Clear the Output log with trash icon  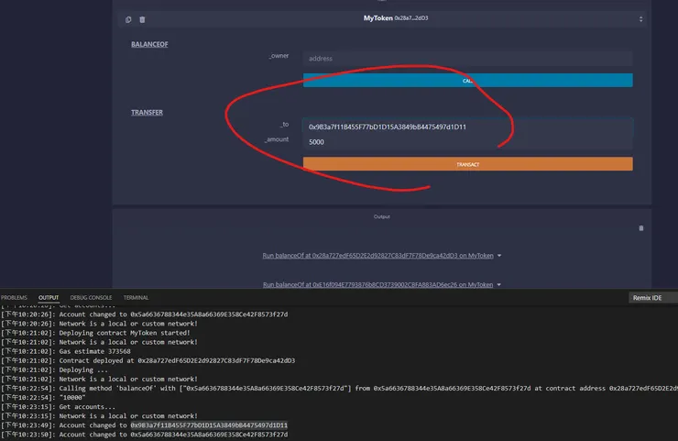coord(640,228)
